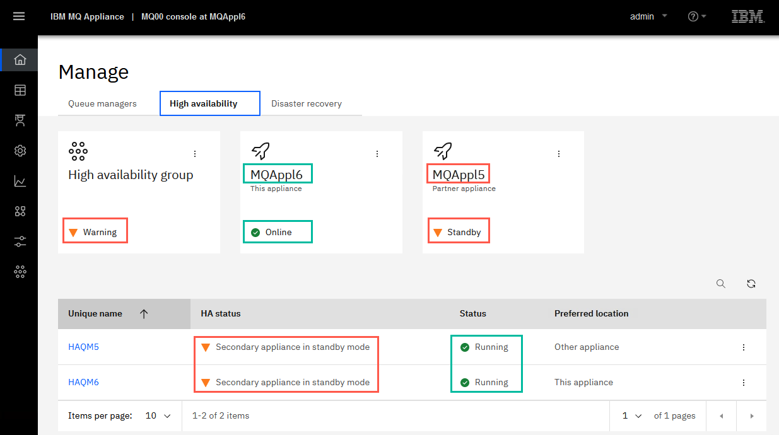779x435 pixels.
Task: Open the hamburger navigation menu
Action: (19, 16)
